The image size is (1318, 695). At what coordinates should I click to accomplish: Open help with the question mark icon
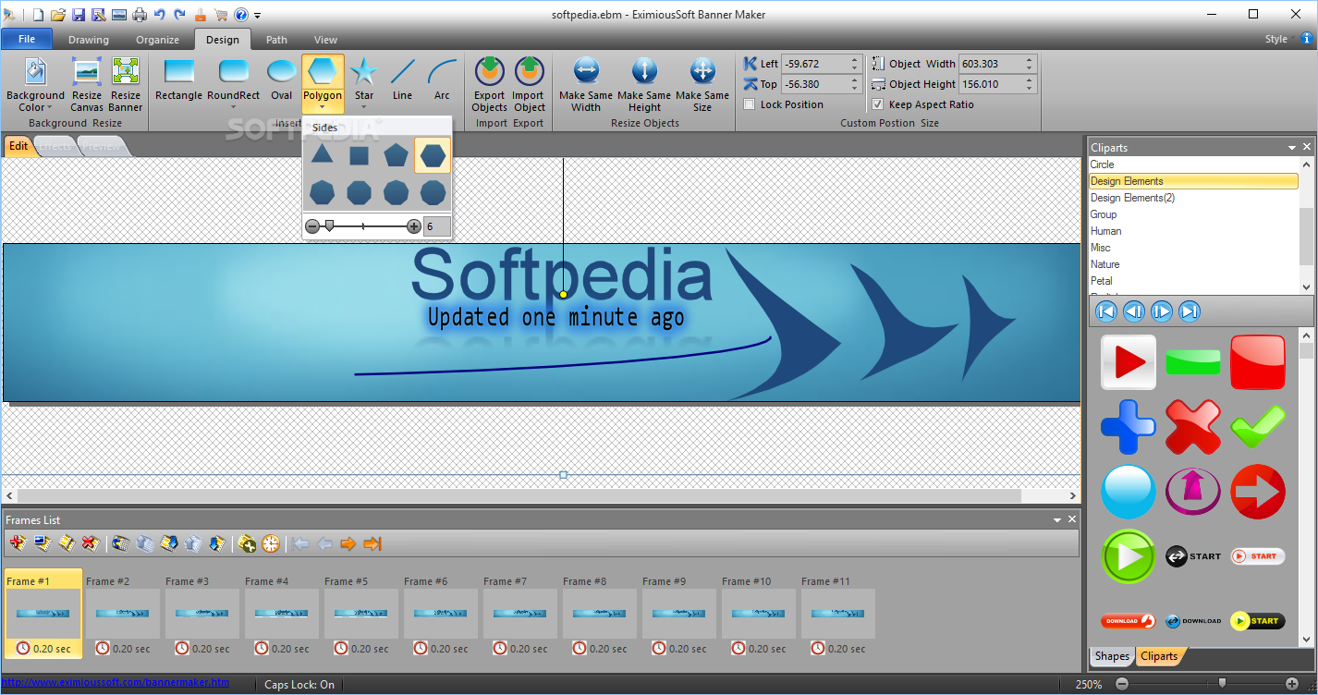click(241, 15)
